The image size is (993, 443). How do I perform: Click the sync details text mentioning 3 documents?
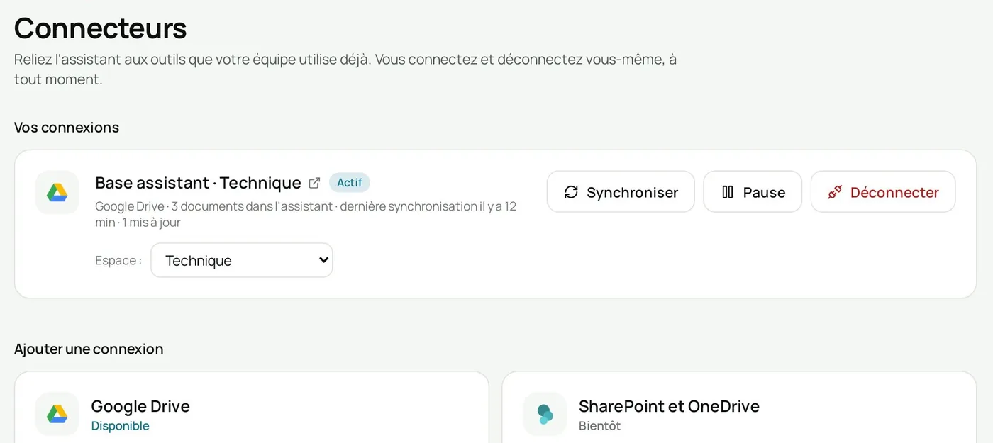306,214
